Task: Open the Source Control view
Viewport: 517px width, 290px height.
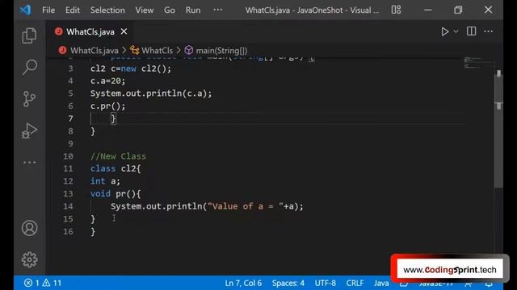Action: click(29, 98)
